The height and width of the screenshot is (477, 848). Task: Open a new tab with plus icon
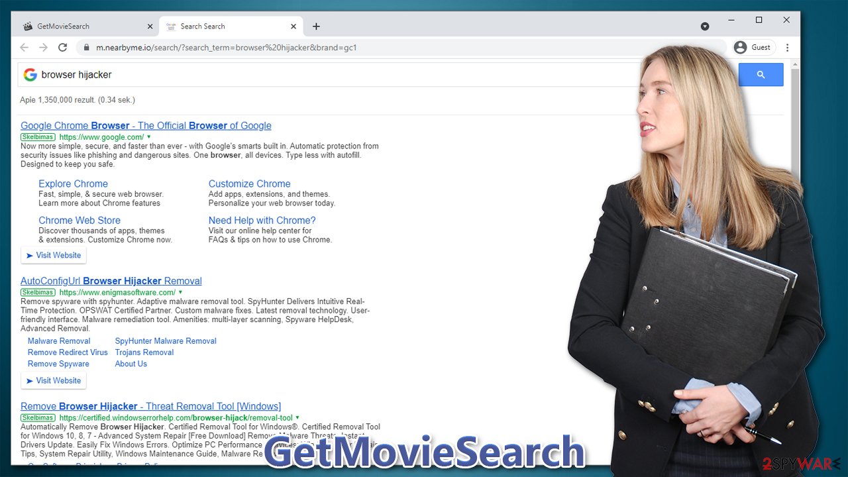point(316,26)
